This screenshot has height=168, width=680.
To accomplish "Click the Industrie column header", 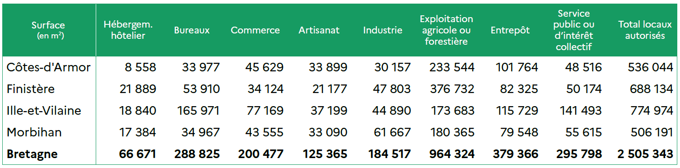I will click(x=382, y=30).
